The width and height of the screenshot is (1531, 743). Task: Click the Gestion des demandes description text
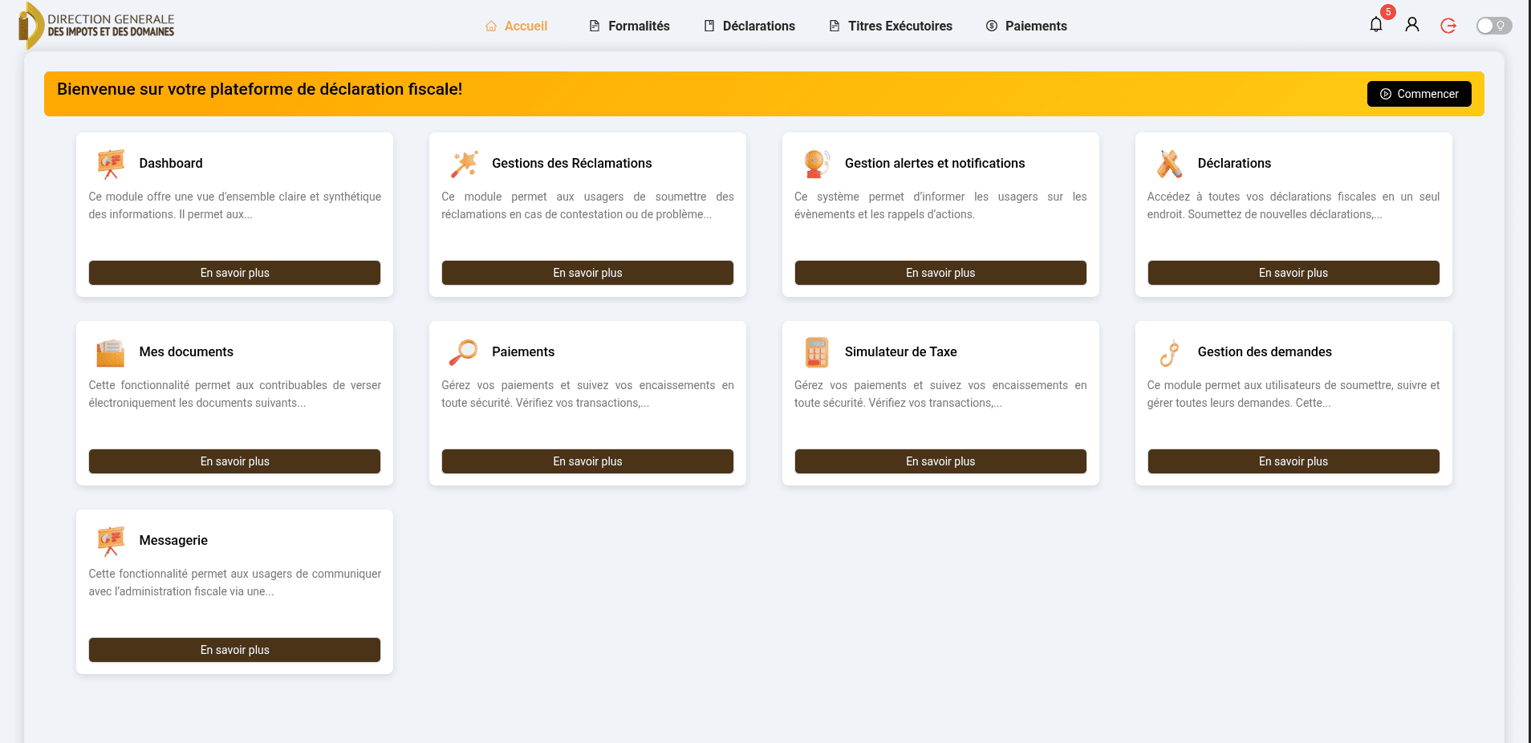tap(1293, 394)
